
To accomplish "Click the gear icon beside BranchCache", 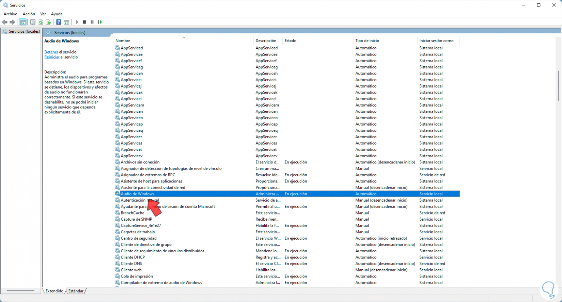I will point(118,213).
